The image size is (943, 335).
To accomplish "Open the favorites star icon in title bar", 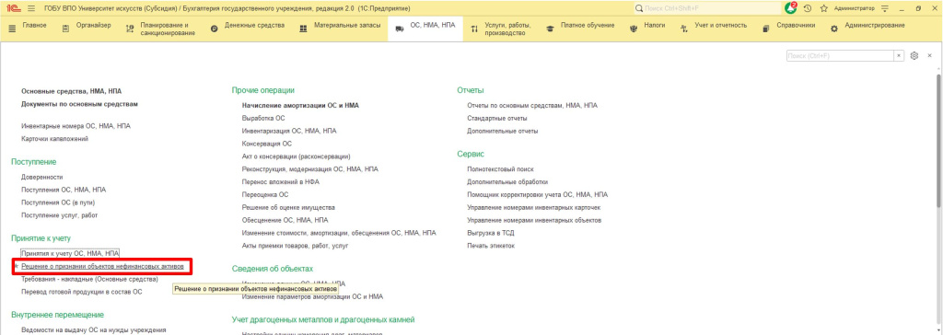I will (x=823, y=9).
